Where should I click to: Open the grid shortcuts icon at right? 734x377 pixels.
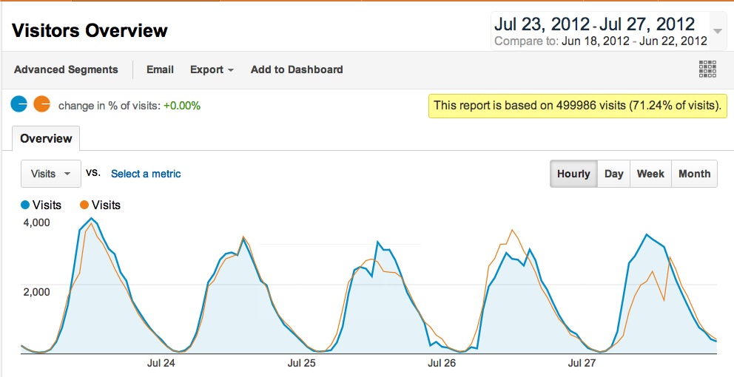pyautogui.click(x=707, y=69)
